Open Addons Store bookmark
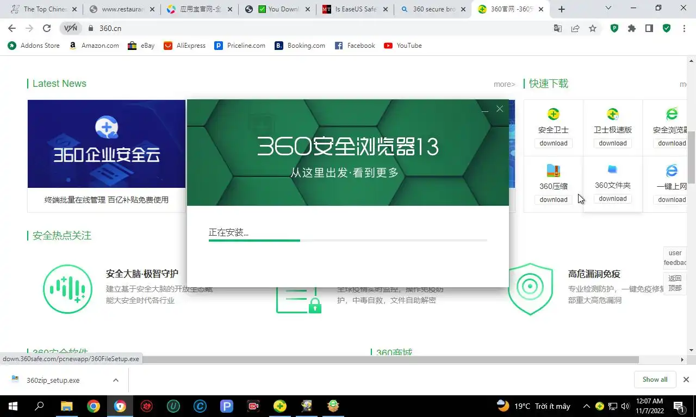Viewport: 696px width, 417px height. tap(34, 46)
